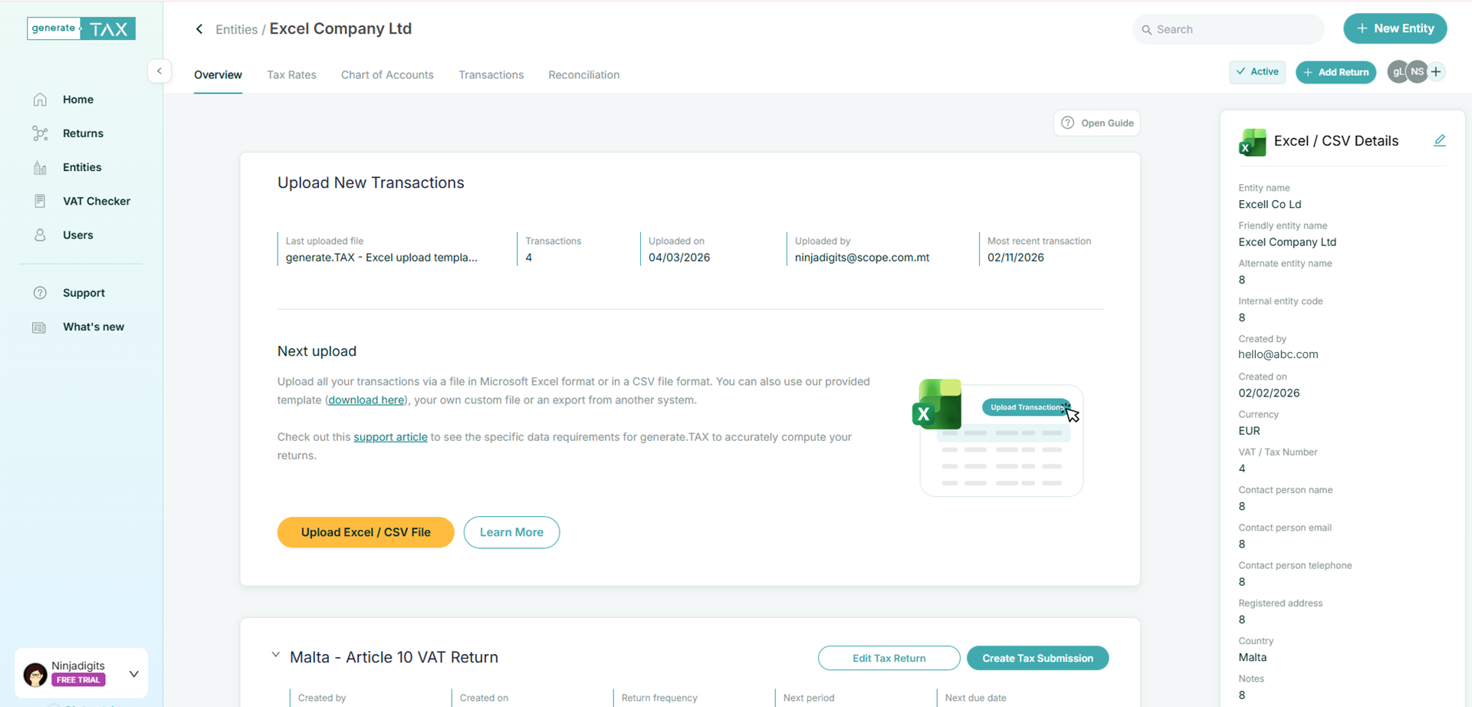This screenshot has width=1472, height=707.
Task: Switch to the Tax Rates tab
Action: coord(291,75)
